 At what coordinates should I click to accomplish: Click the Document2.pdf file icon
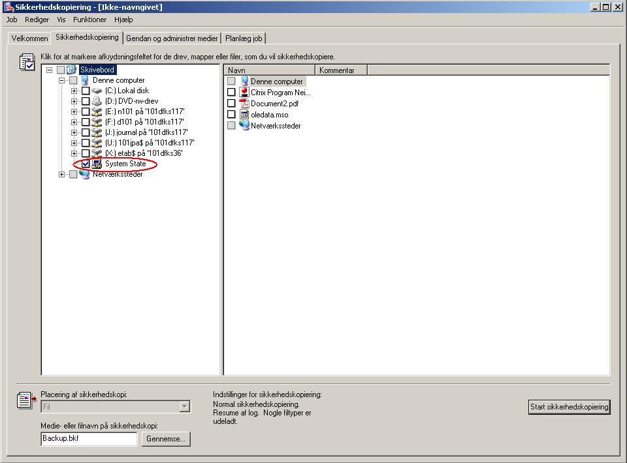244,104
